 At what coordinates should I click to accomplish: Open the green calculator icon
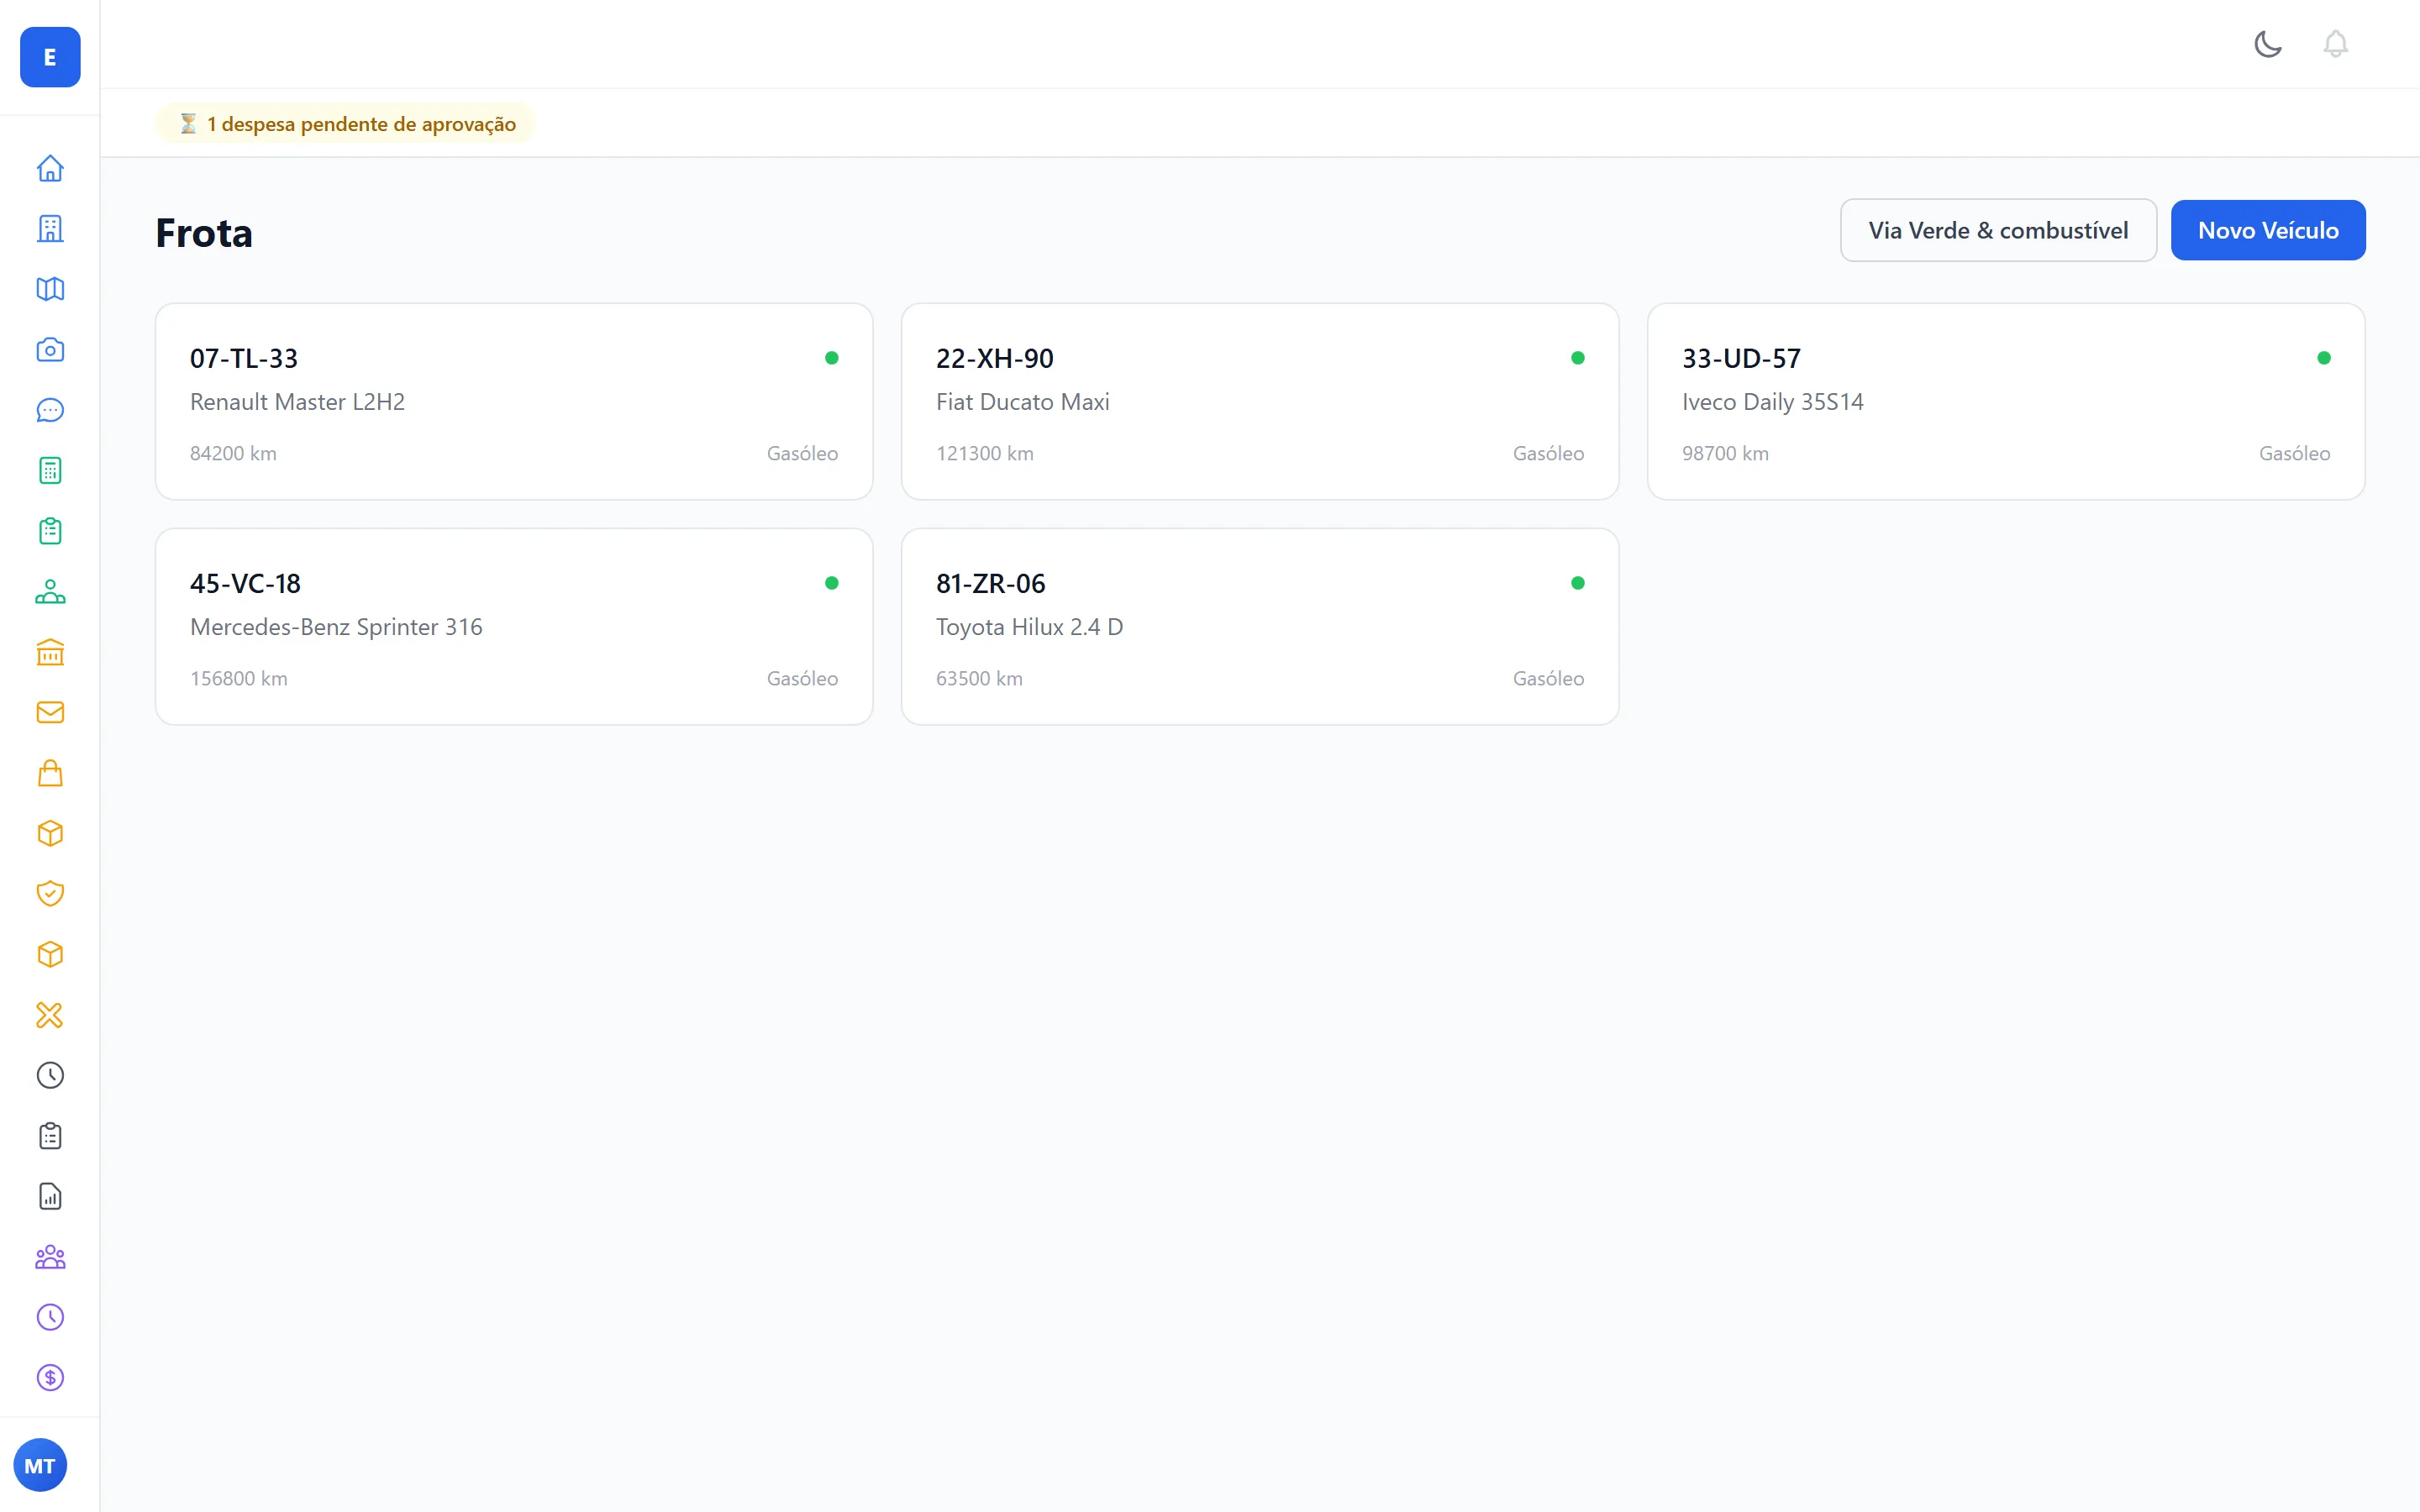(50, 471)
